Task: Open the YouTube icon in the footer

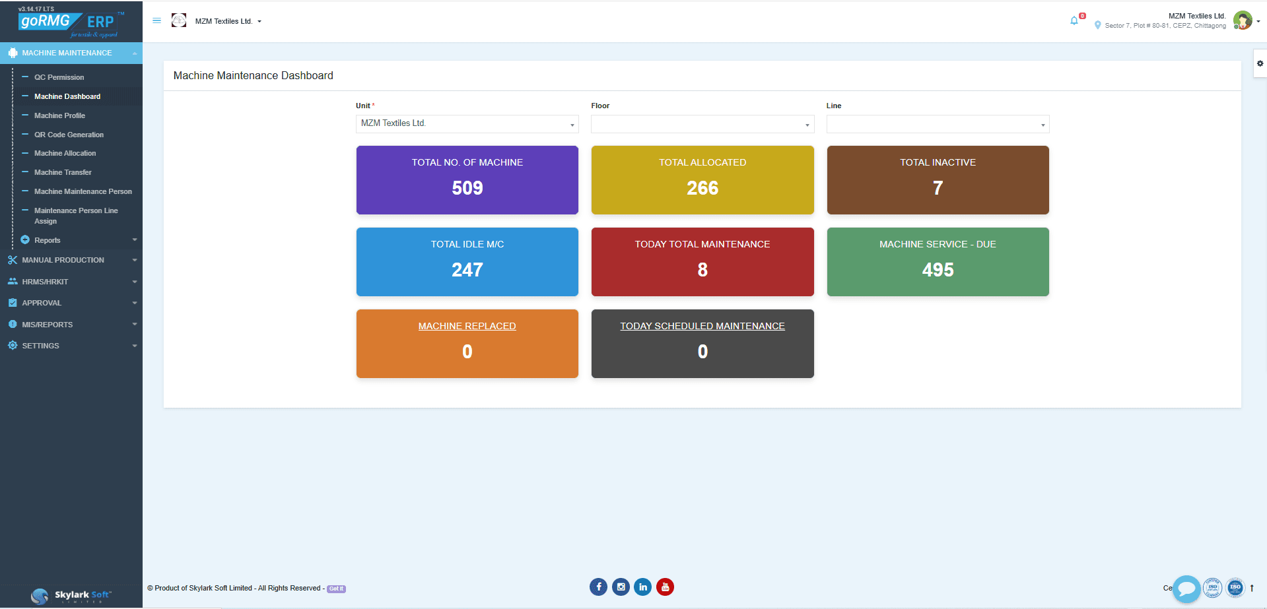Action: (665, 587)
